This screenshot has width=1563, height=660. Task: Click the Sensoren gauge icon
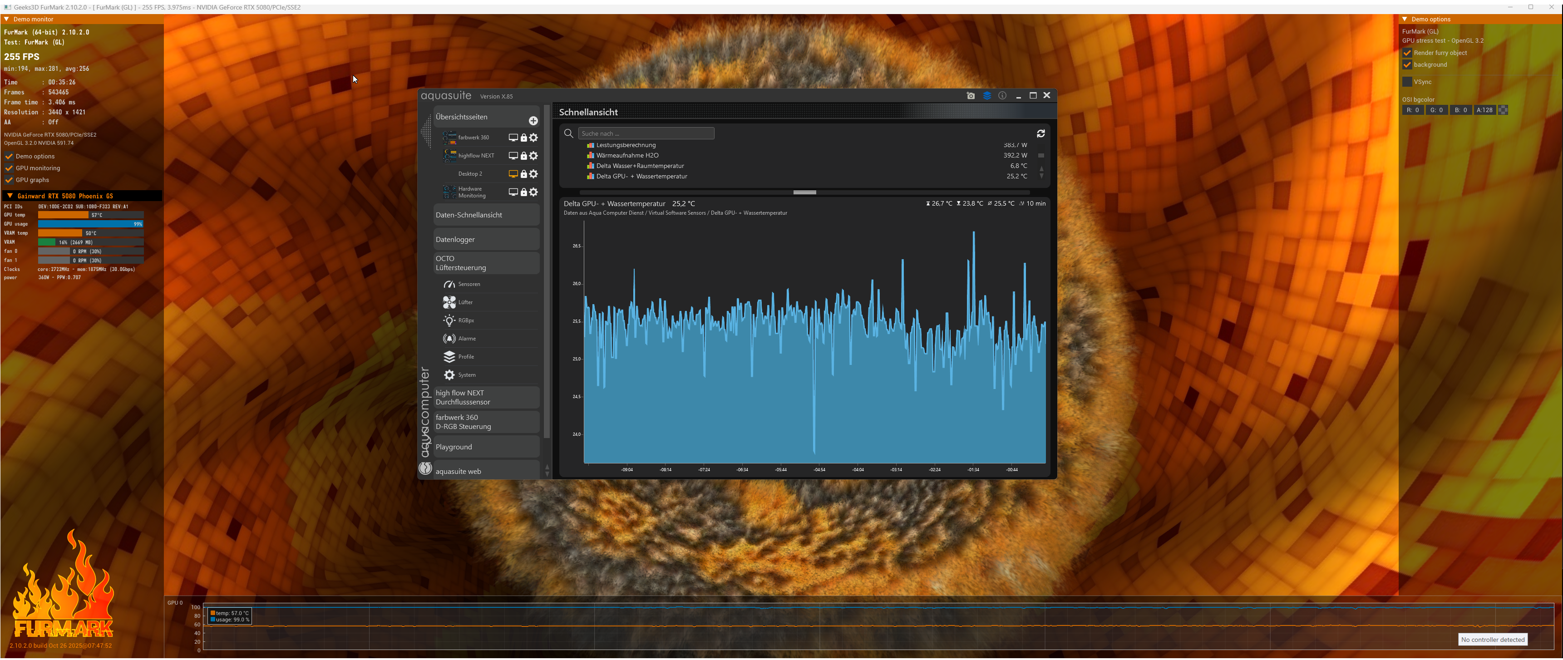point(449,285)
